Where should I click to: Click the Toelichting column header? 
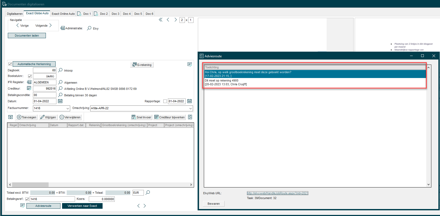(x=315, y=67)
